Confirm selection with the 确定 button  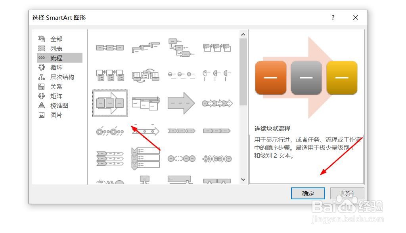pyautogui.click(x=308, y=193)
